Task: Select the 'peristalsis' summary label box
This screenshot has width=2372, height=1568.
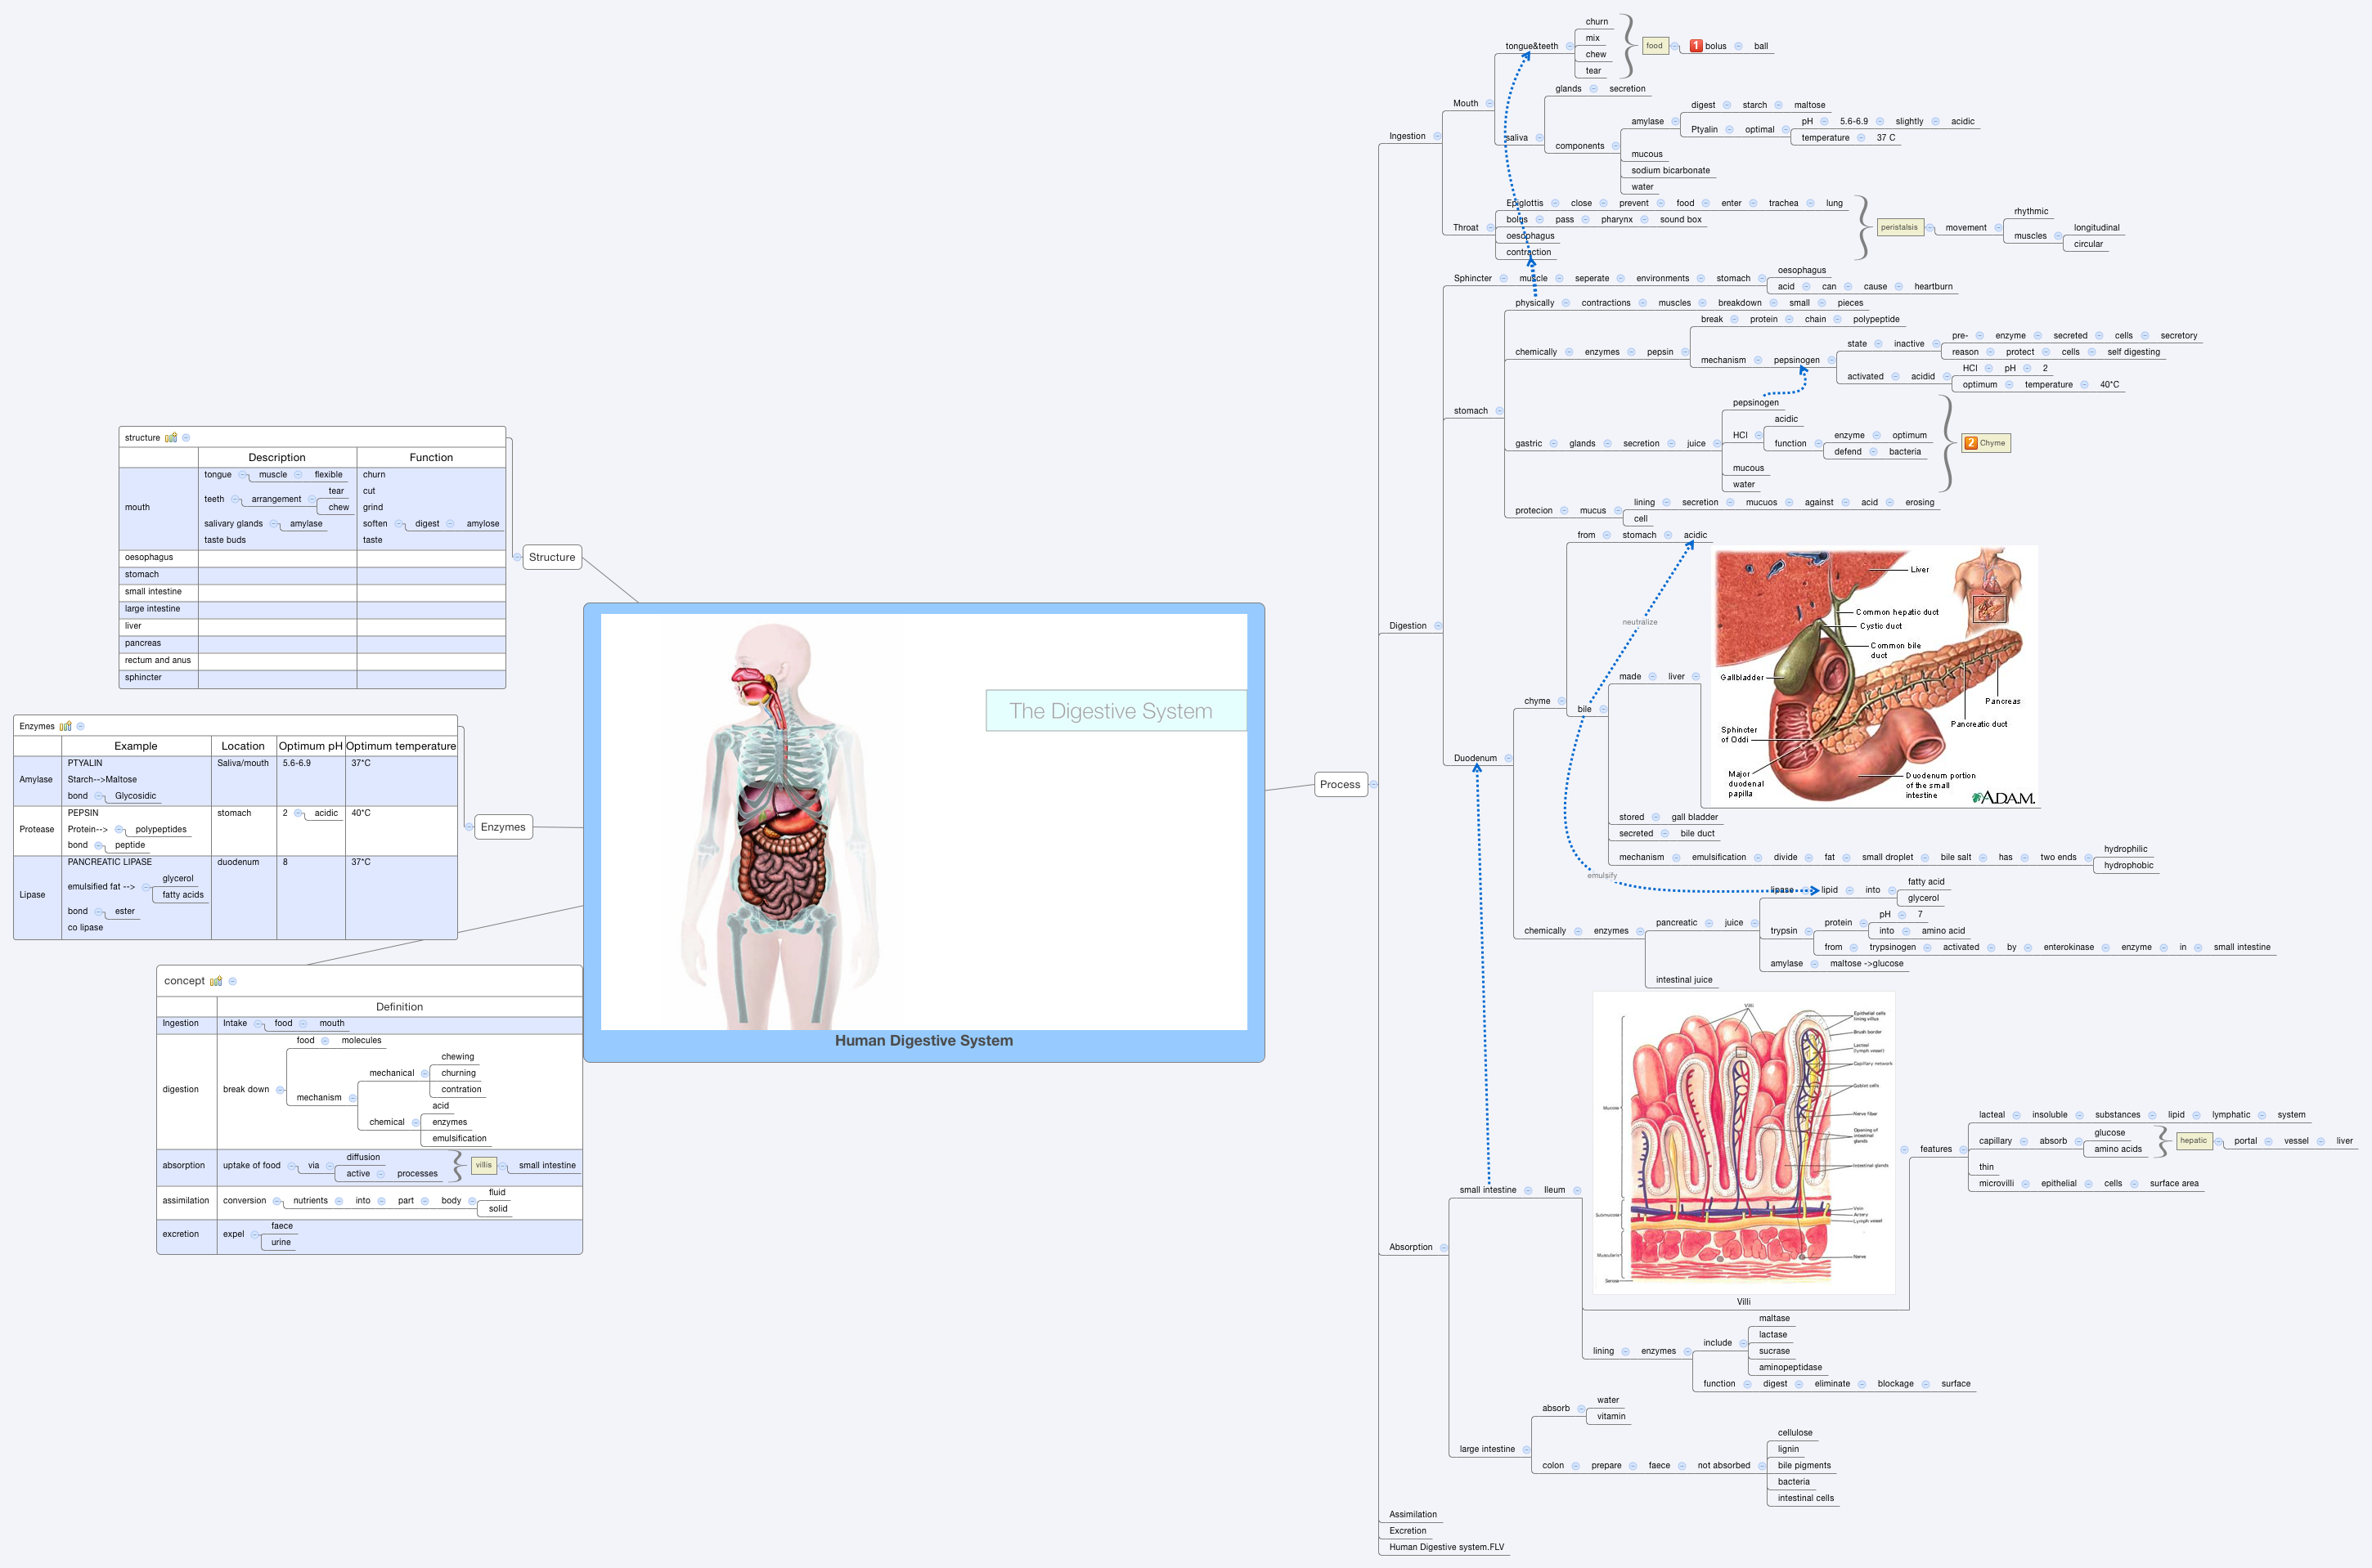Action: click(x=1898, y=228)
